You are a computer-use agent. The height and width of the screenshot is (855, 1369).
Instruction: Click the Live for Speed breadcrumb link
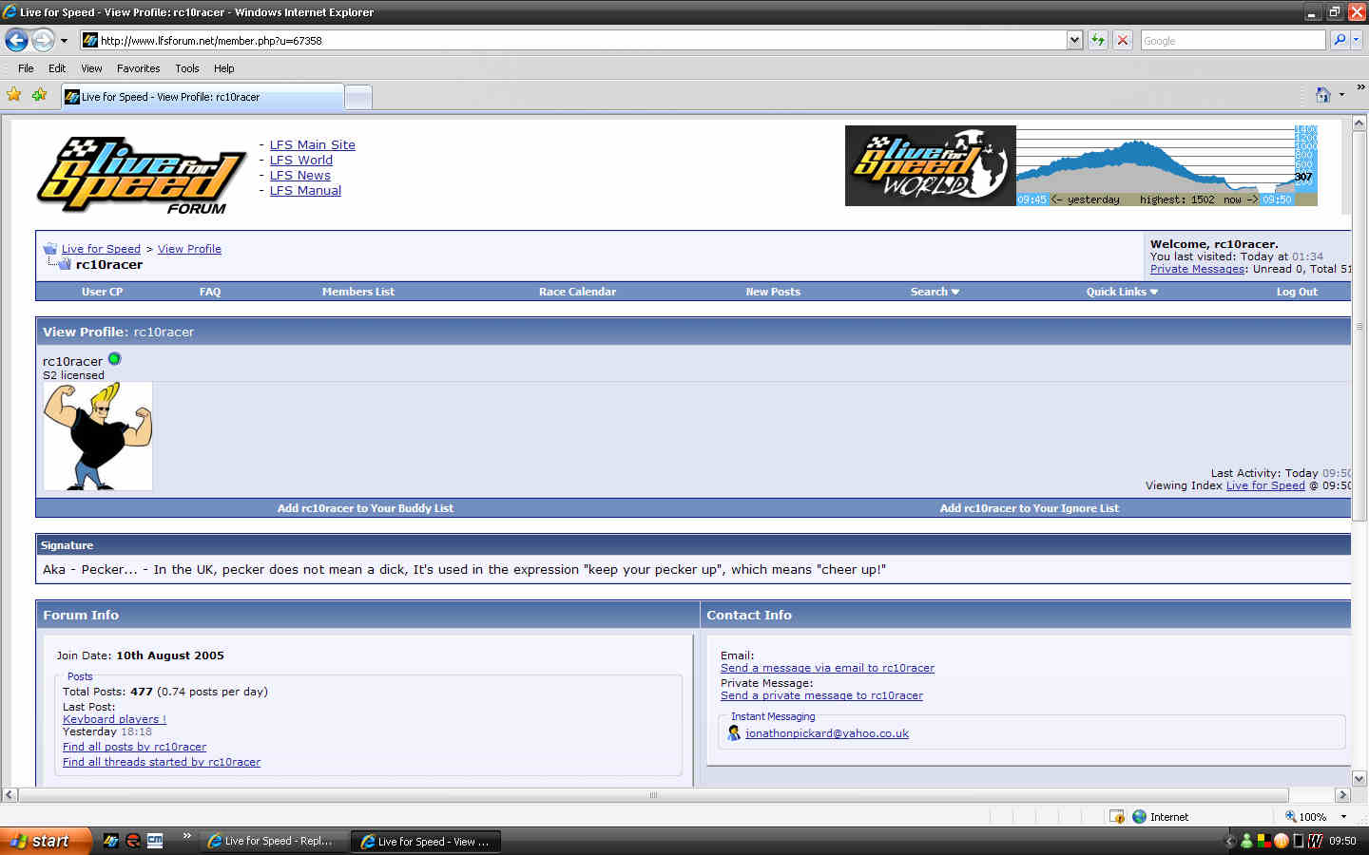tap(101, 249)
